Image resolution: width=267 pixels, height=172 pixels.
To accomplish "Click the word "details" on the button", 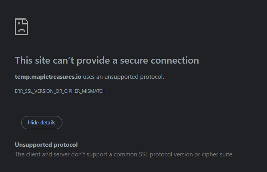I will (x=48, y=123).
